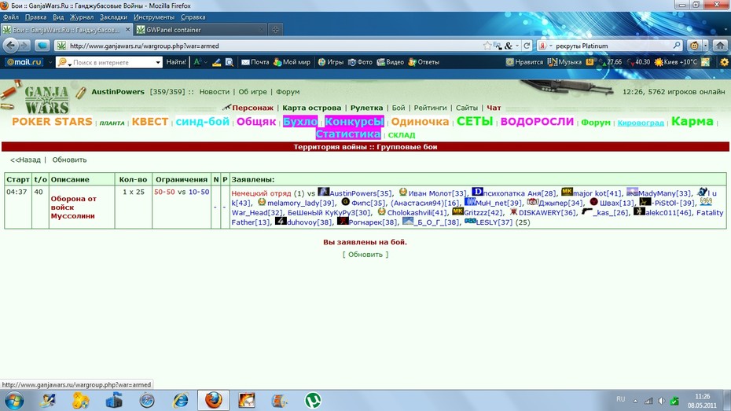
Task: Click the Firefox taskbar button
Action: 213,401
